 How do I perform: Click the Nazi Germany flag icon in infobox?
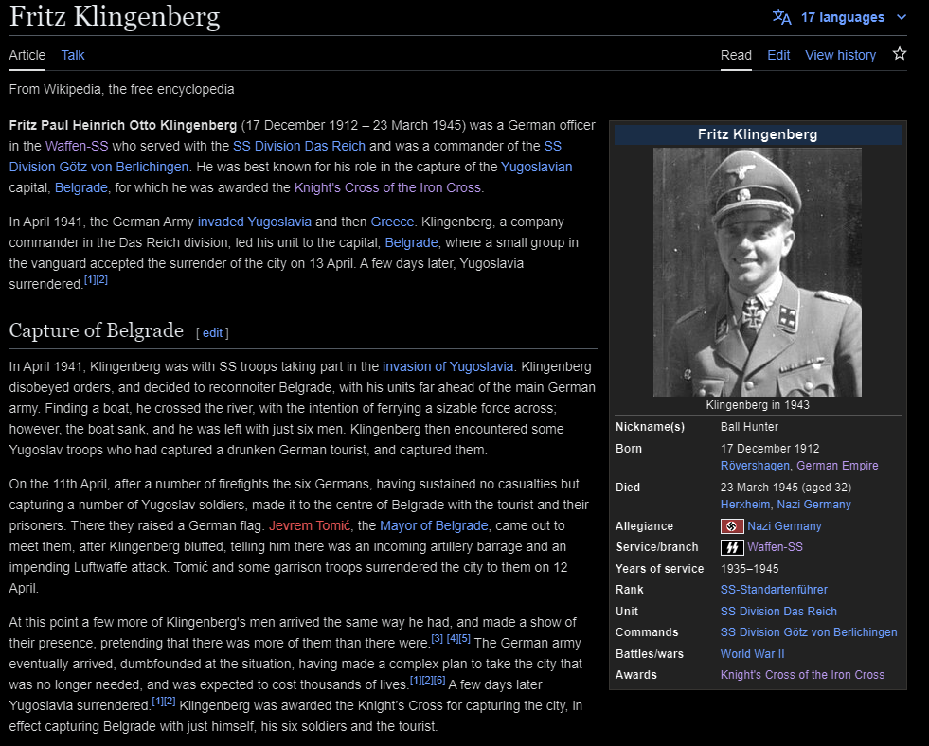pos(732,525)
